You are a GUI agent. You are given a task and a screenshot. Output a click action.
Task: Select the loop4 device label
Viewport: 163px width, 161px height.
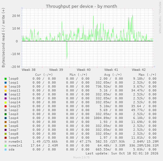pos(13,118)
